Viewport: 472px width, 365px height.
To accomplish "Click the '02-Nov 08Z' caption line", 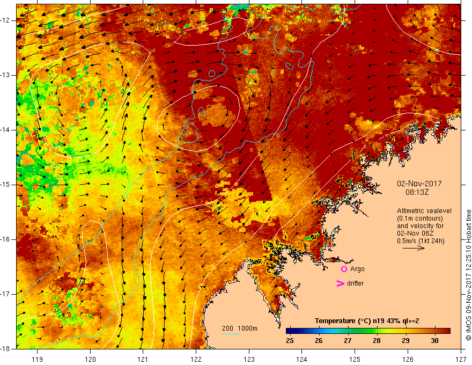I will pyautogui.click(x=416, y=233).
